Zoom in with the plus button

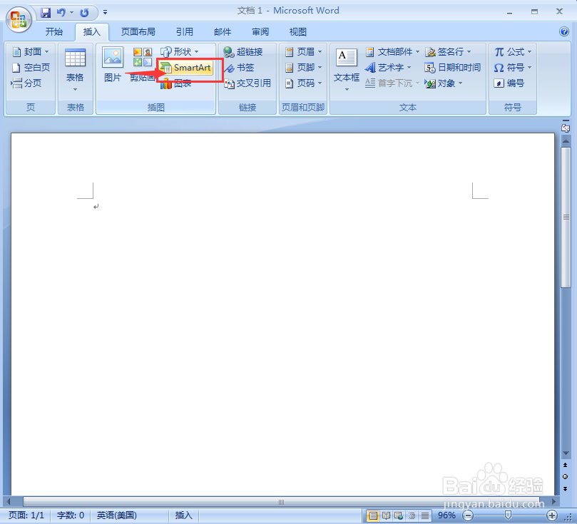click(x=551, y=516)
